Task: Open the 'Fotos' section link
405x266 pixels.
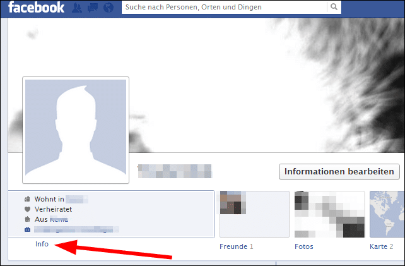Action: click(x=304, y=246)
